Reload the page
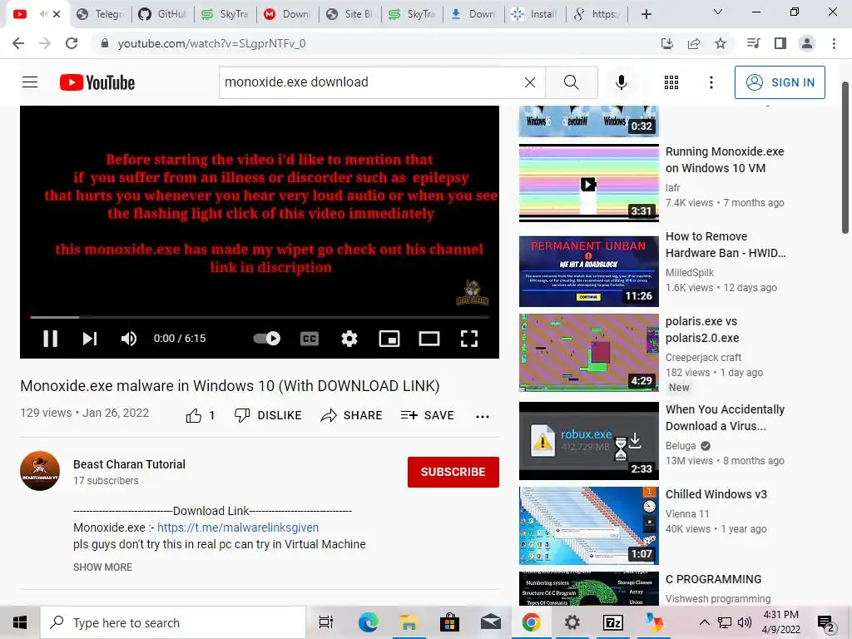Screen dimensions: 852x639 click(72, 43)
